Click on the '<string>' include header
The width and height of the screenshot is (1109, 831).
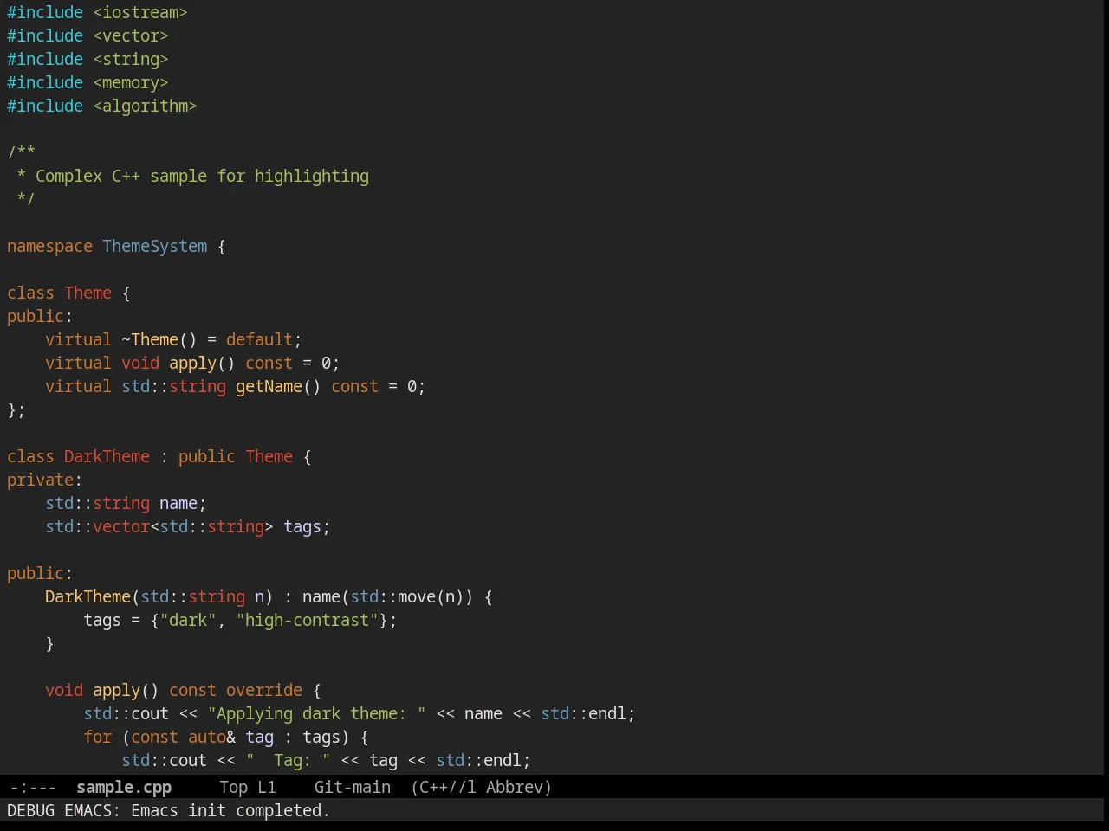click(131, 59)
